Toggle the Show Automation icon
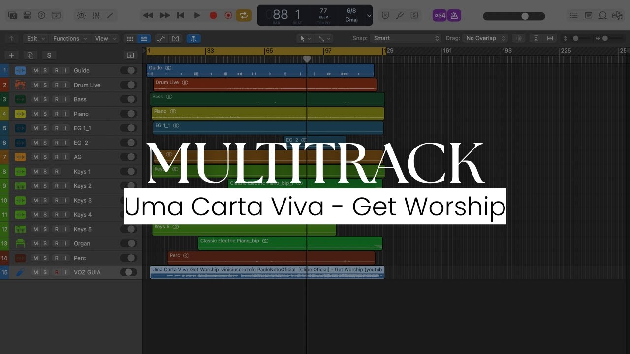Screen dimensions: 630x354 [x=161, y=38]
